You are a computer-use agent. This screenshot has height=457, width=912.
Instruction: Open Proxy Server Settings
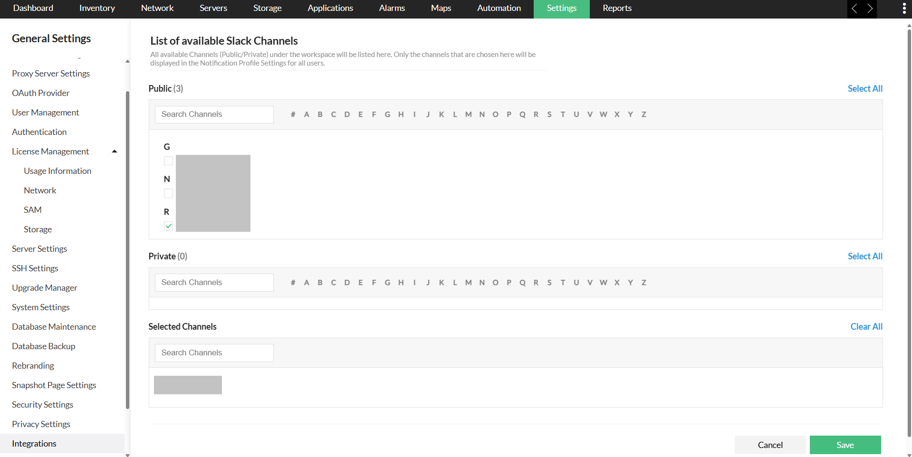[x=51, y=74]
